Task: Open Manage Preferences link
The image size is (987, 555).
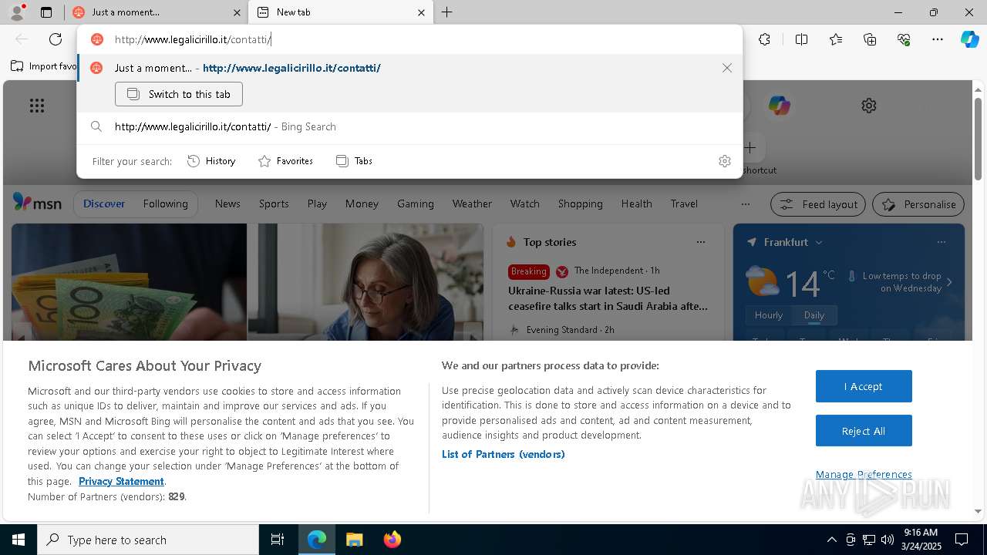Action: pos(864,474)
